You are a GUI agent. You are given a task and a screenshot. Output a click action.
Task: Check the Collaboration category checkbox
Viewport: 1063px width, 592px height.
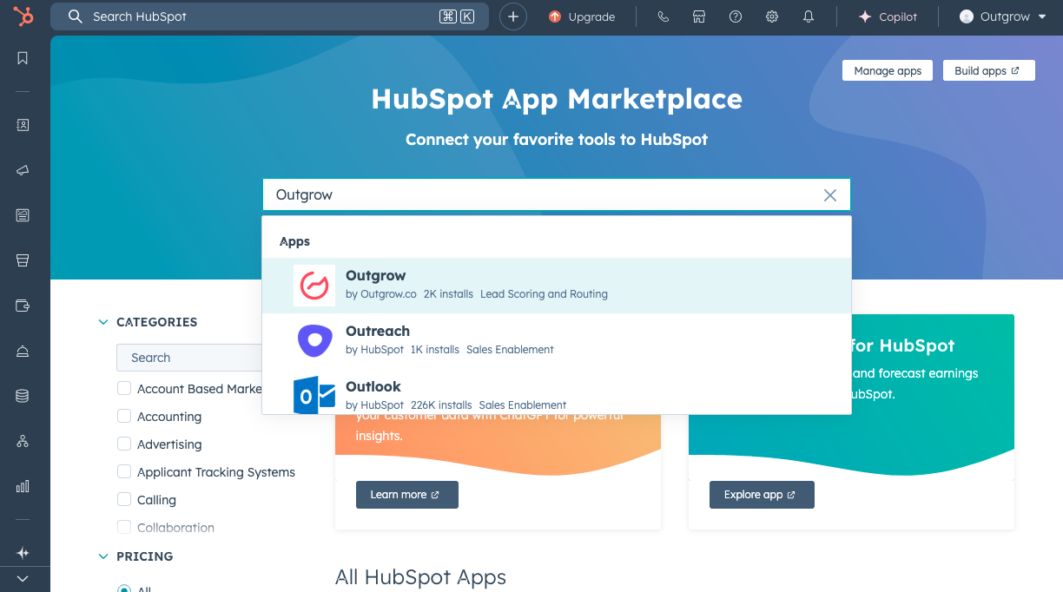(124, 528)
